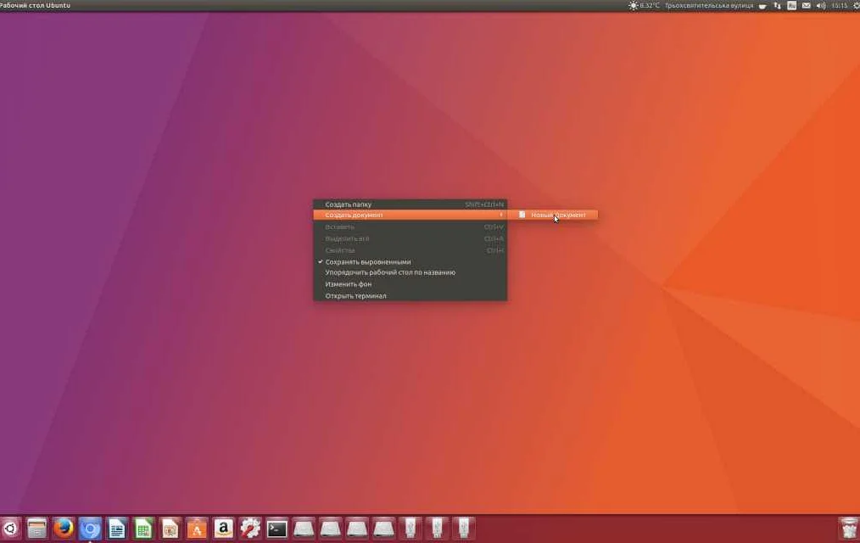Viewport: 860px width, 543px height.
Task: Select 'Упорядочить рабочий стол по названию'
Action: click(x=390, y=273)
